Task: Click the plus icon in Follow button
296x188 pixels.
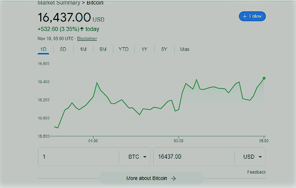Action: click(x=245, y=16)
